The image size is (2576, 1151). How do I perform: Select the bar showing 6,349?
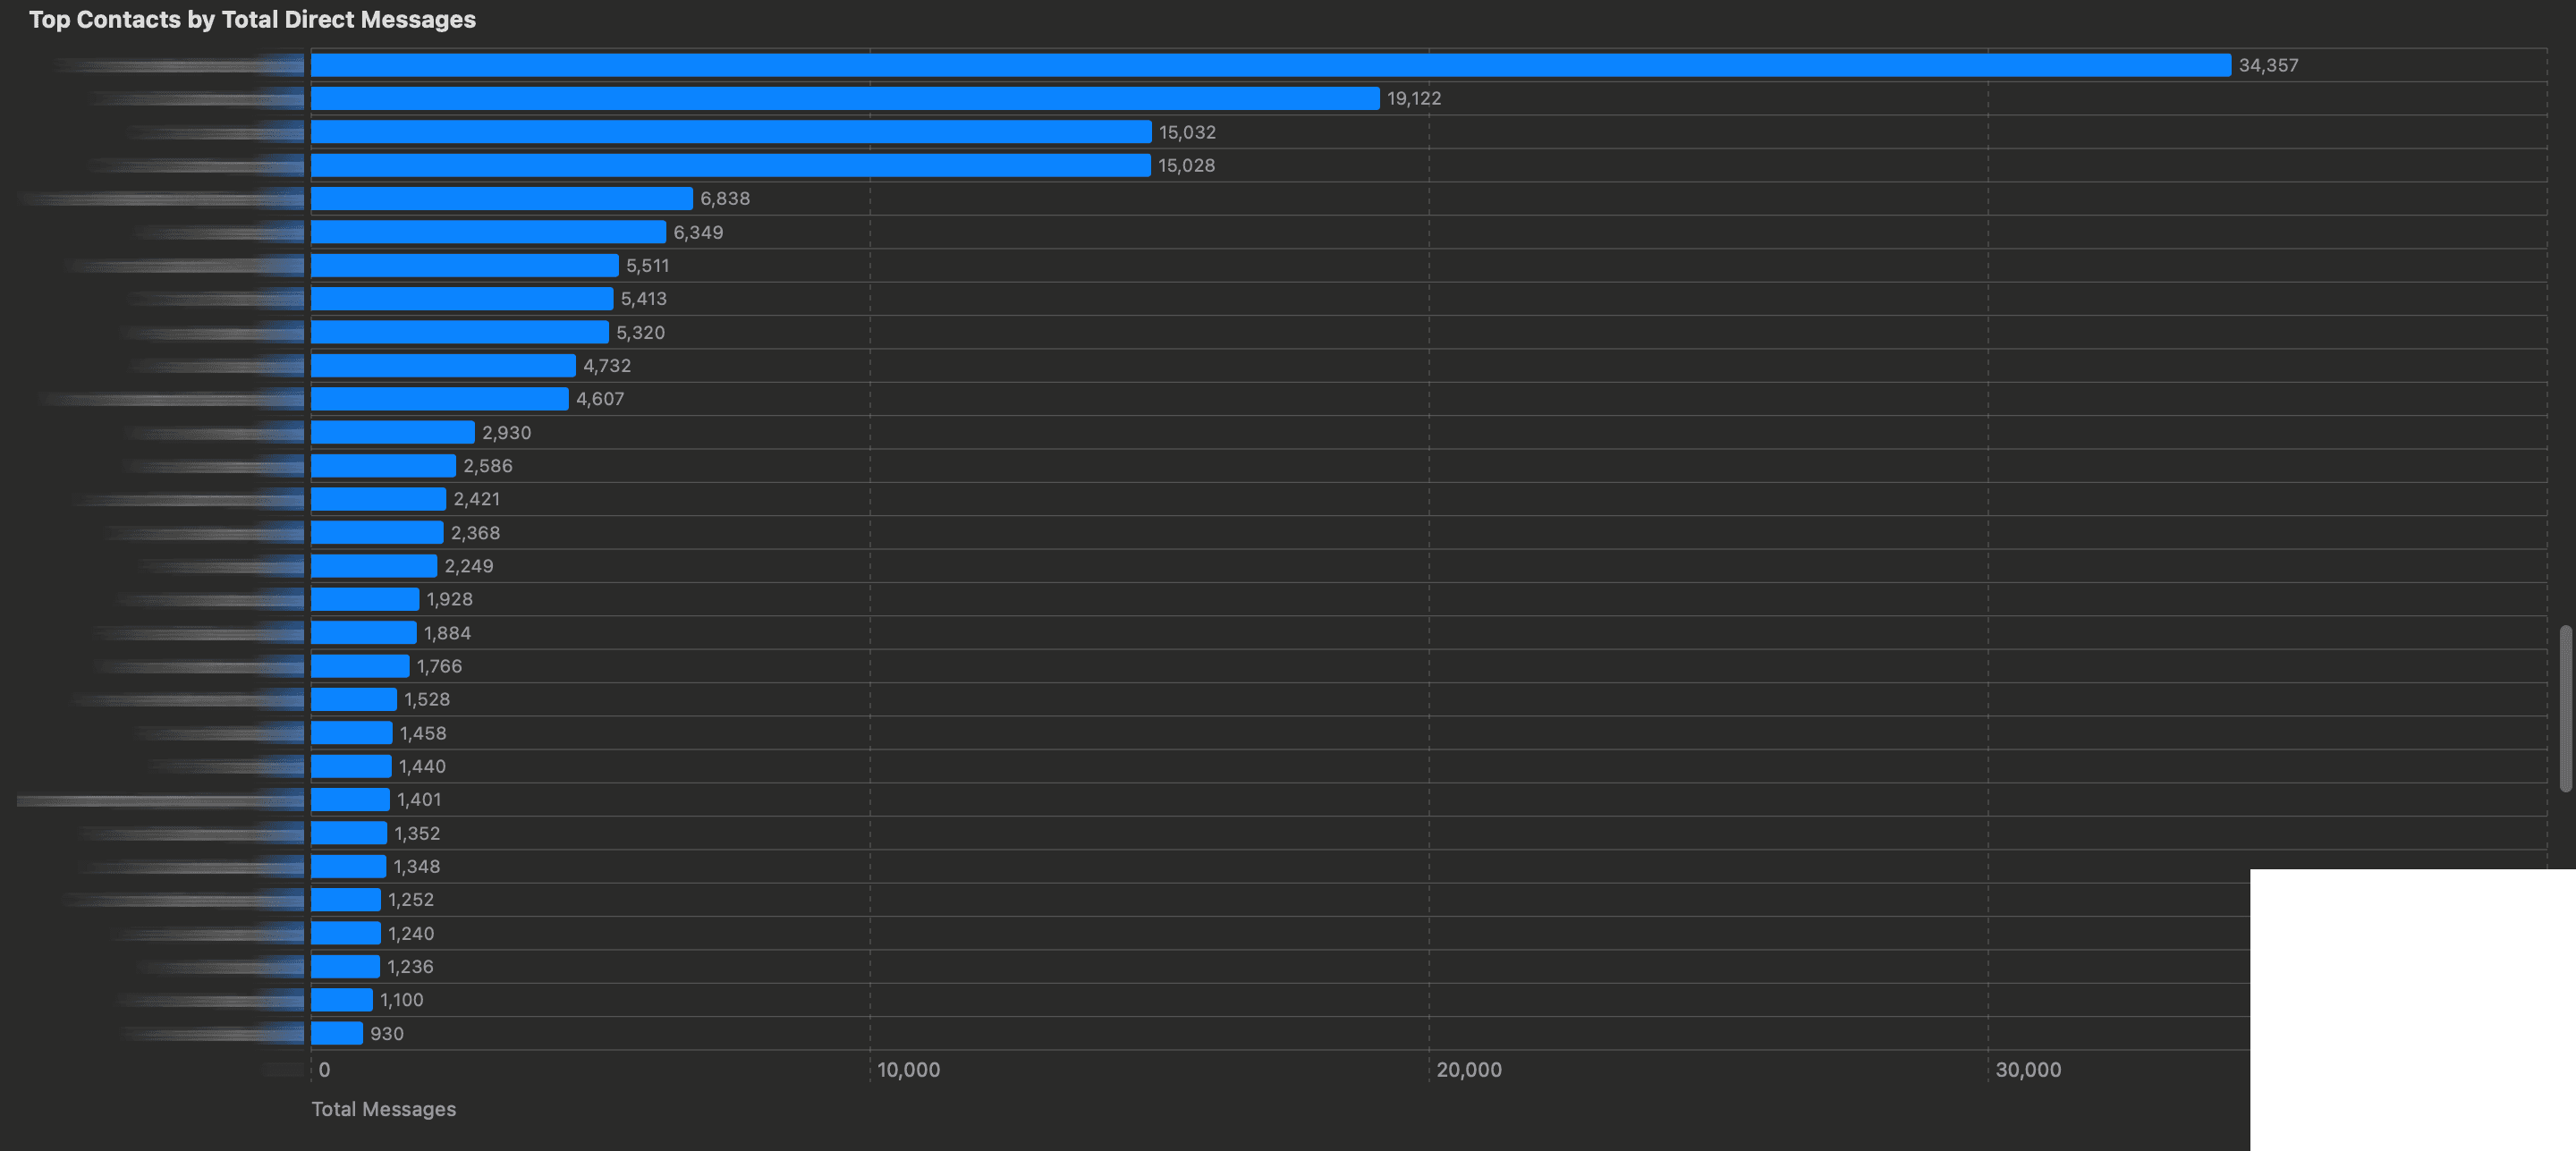pyautogui.click(x=485, y=232)
